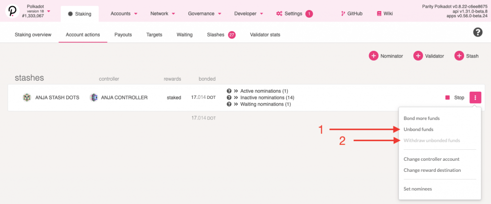Click the staked rewards value
This screenshot has height=204, width=491.
click(174, 97)
